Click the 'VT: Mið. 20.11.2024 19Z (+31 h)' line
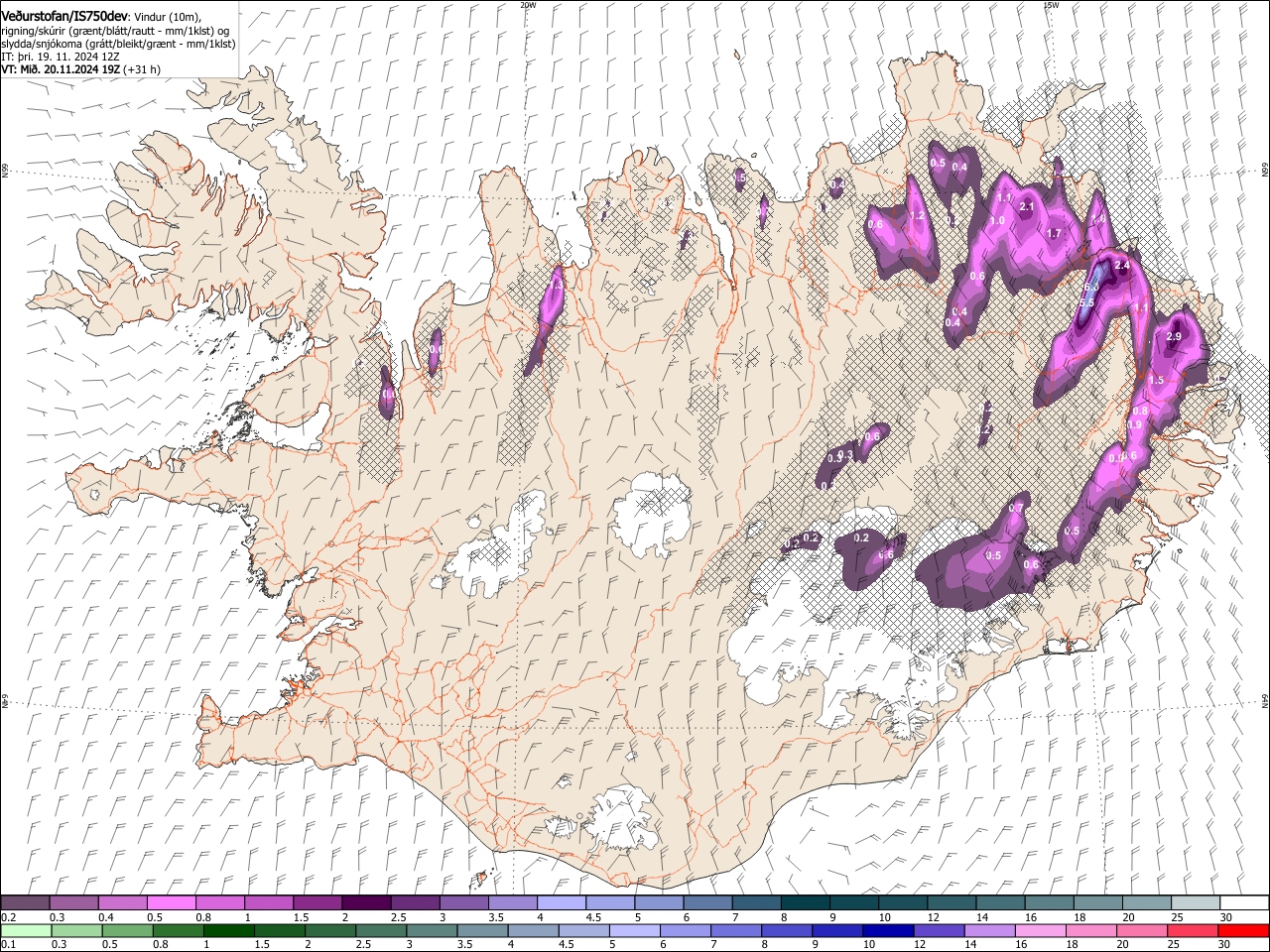1270x952 pixels. tap(80, 69)
